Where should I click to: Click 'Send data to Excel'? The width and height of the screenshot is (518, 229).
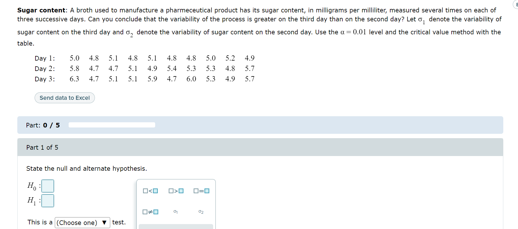tap(65, 98)
